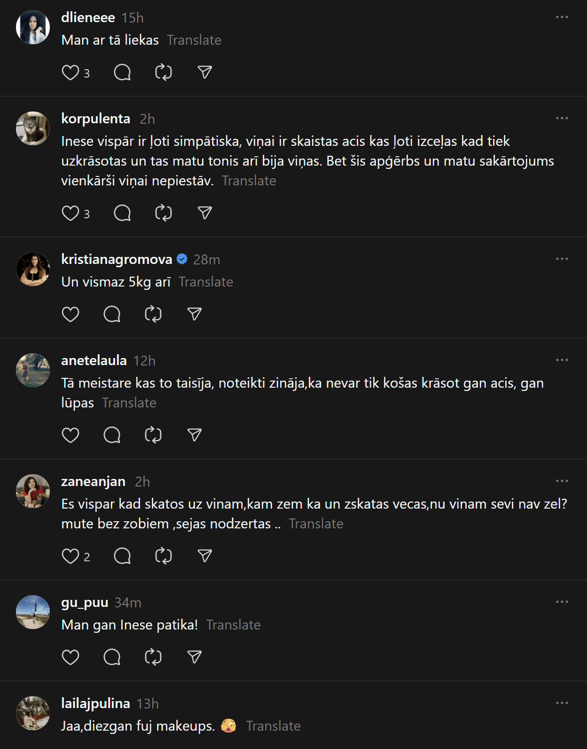Repost kristianagromova's comment

[153, 314]
